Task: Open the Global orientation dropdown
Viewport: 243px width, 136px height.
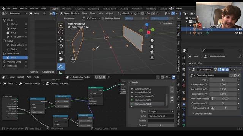Action: click(125, 14)
